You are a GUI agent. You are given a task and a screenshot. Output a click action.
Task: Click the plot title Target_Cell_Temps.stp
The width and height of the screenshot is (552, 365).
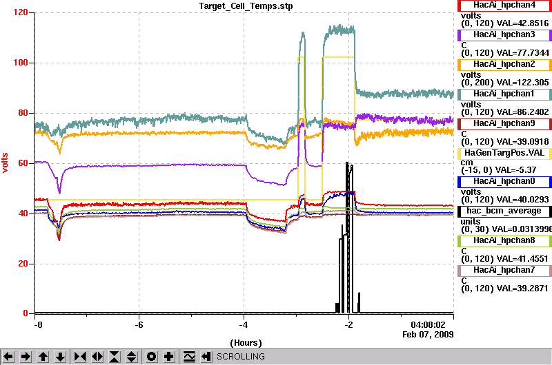click(x=246, y=6)
